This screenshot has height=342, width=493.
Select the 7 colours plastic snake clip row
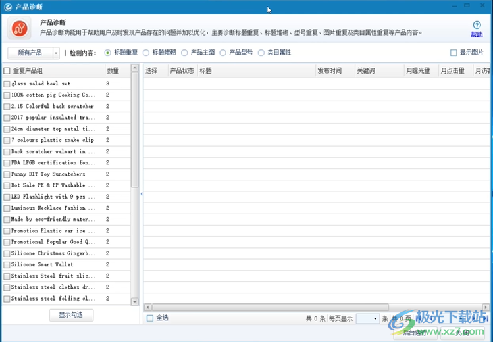[66, 140]
